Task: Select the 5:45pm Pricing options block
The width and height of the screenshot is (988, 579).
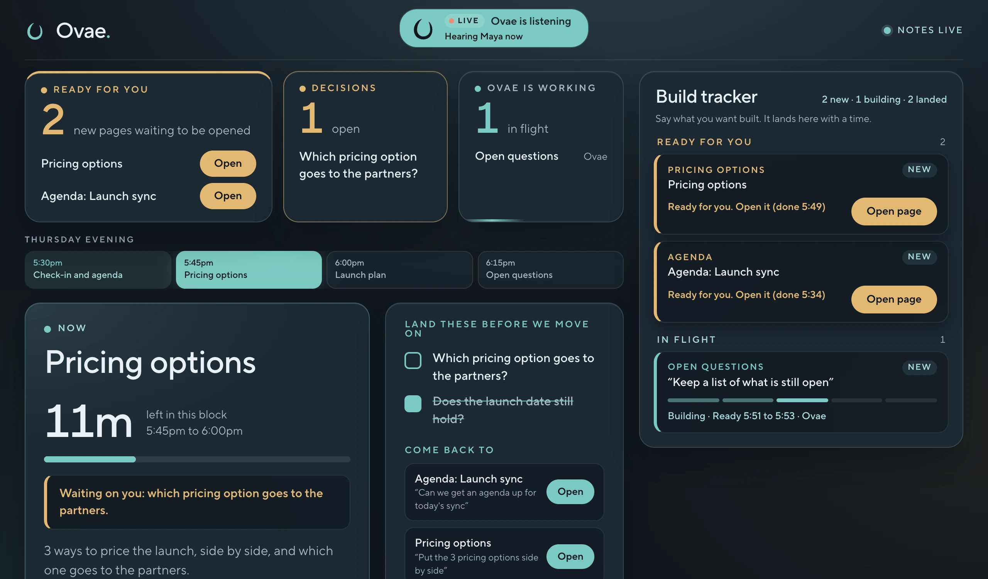Action: click(x=249, y=270)
